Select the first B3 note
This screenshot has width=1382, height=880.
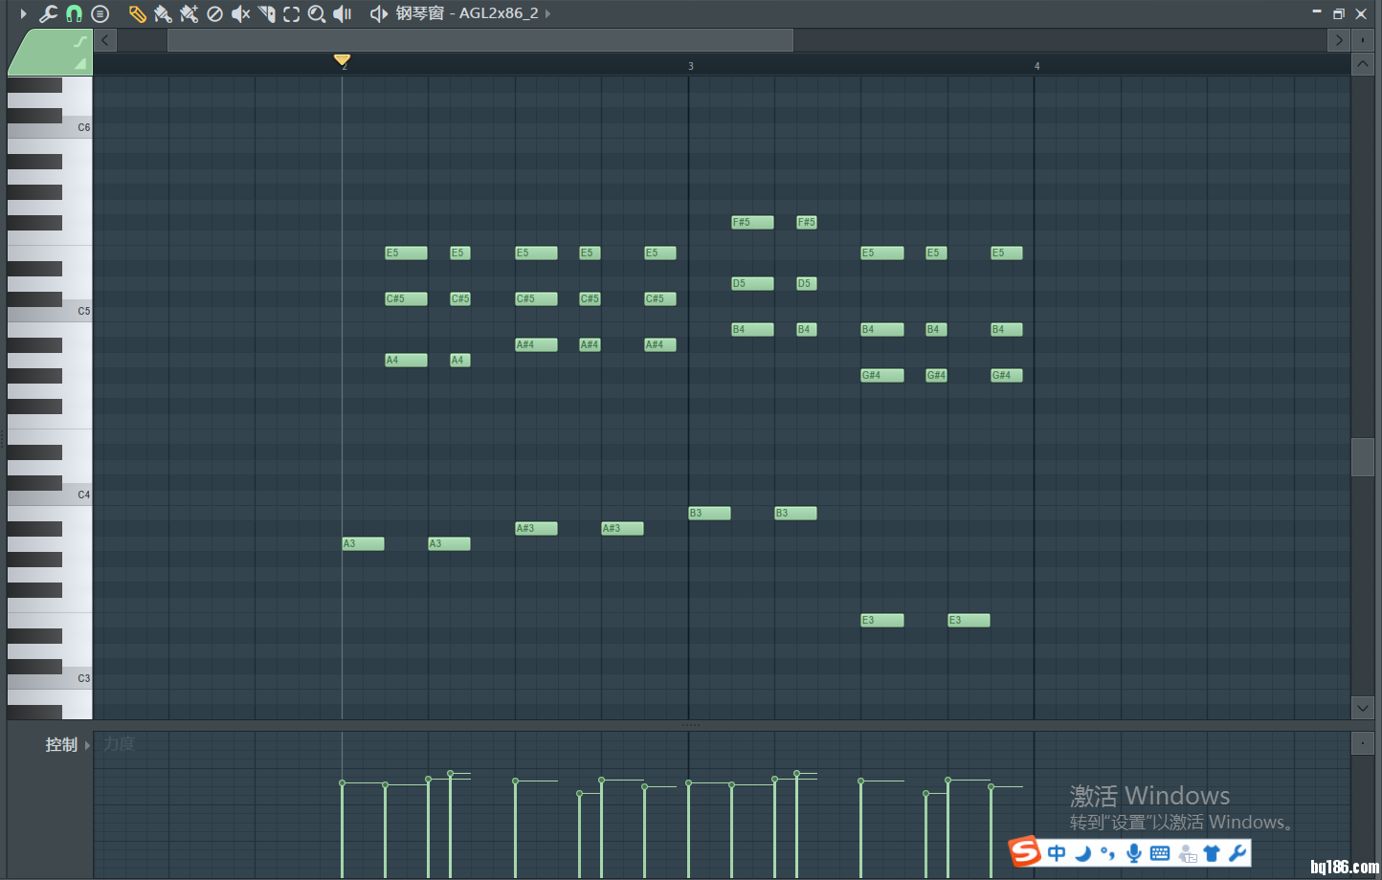tap(709, 513)
